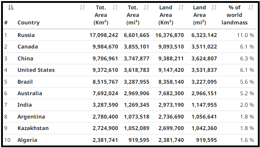This screenshot has width=260, height=148.
Task: Open the Algeria country link
Action: point(27,140)
